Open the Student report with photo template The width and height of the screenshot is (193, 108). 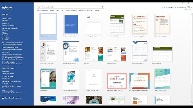click(71, 80)
